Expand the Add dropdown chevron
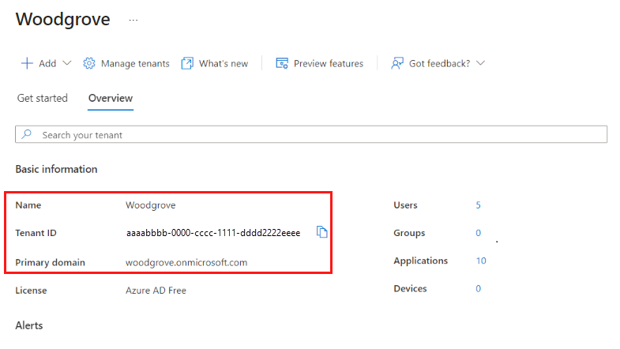 (66, 63)
